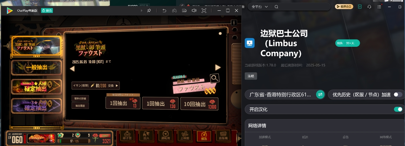This screenshot has height=146, width=405.
Task: Click the magnifier on Faust banner
Action: [x=215, y=78]
